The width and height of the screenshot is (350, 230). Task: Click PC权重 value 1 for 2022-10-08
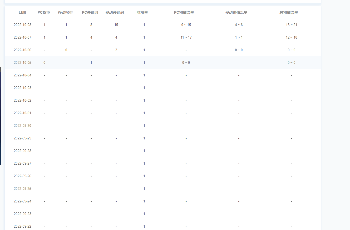point(44,25)
